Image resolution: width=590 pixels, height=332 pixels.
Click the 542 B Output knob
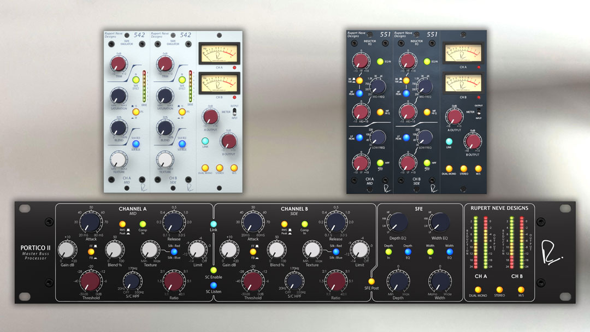[x=228, y=141]
